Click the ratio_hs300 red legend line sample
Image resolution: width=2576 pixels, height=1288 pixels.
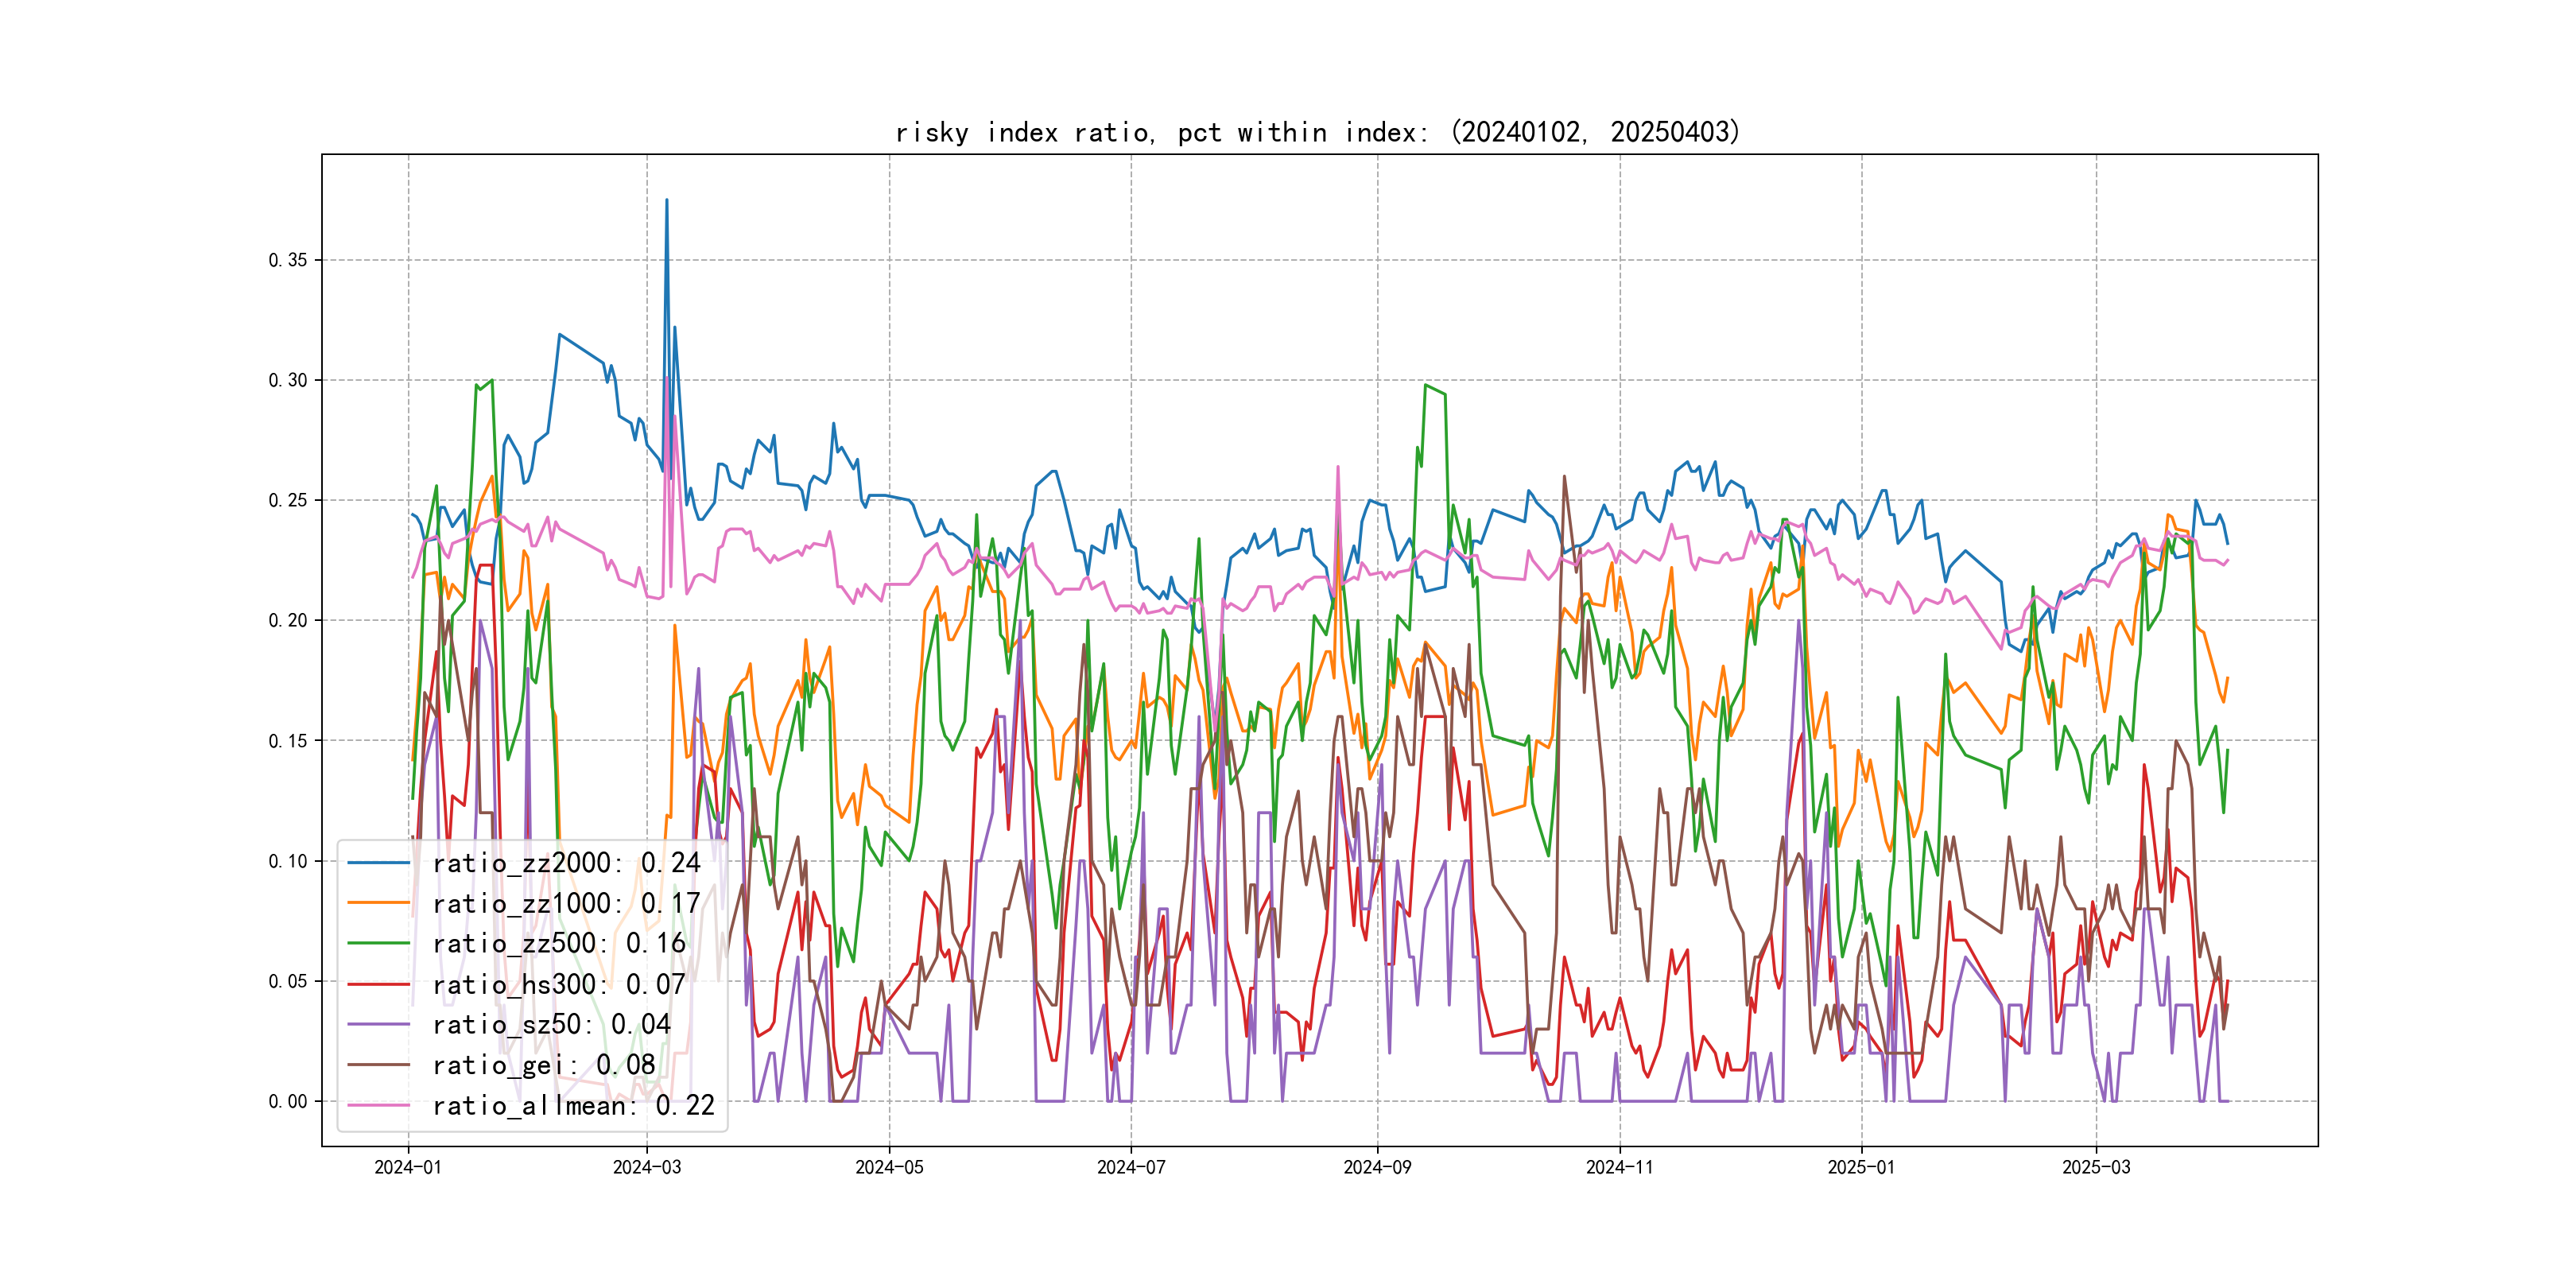click(378, 984)
